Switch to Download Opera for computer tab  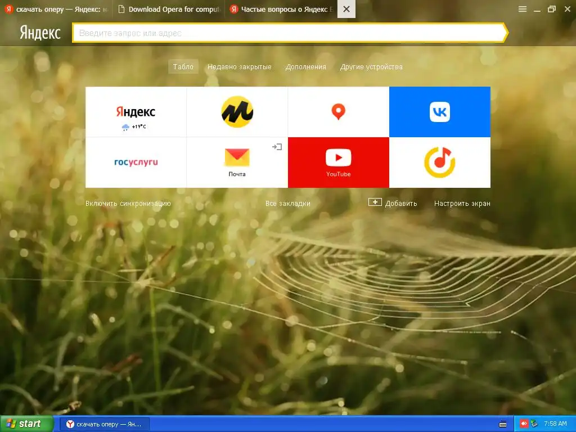point(169,9)
